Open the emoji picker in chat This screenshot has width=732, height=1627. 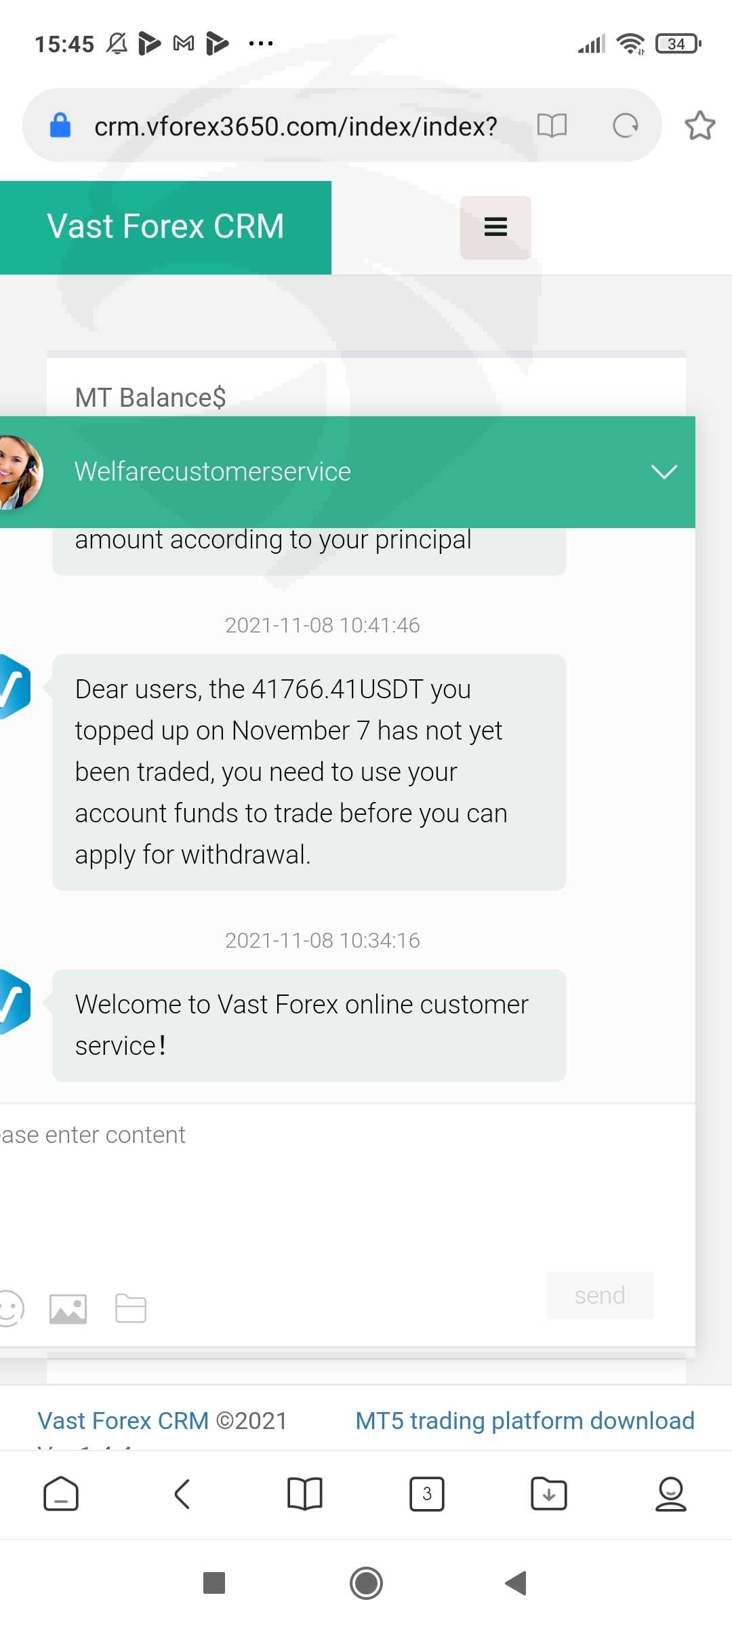click(x=9, y=1308)
